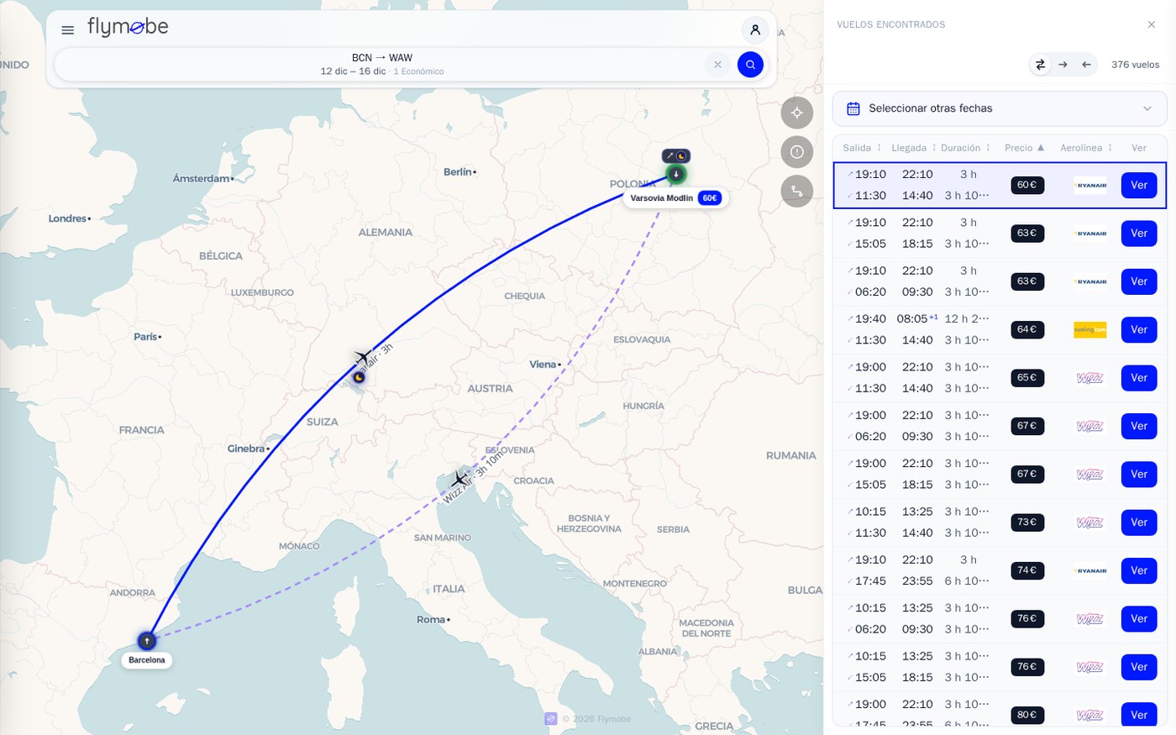The height and width of the screenshot is (735, 1176).
Task: Open the hamburger menu next to Flymobe logo
Action: [68, 30]
